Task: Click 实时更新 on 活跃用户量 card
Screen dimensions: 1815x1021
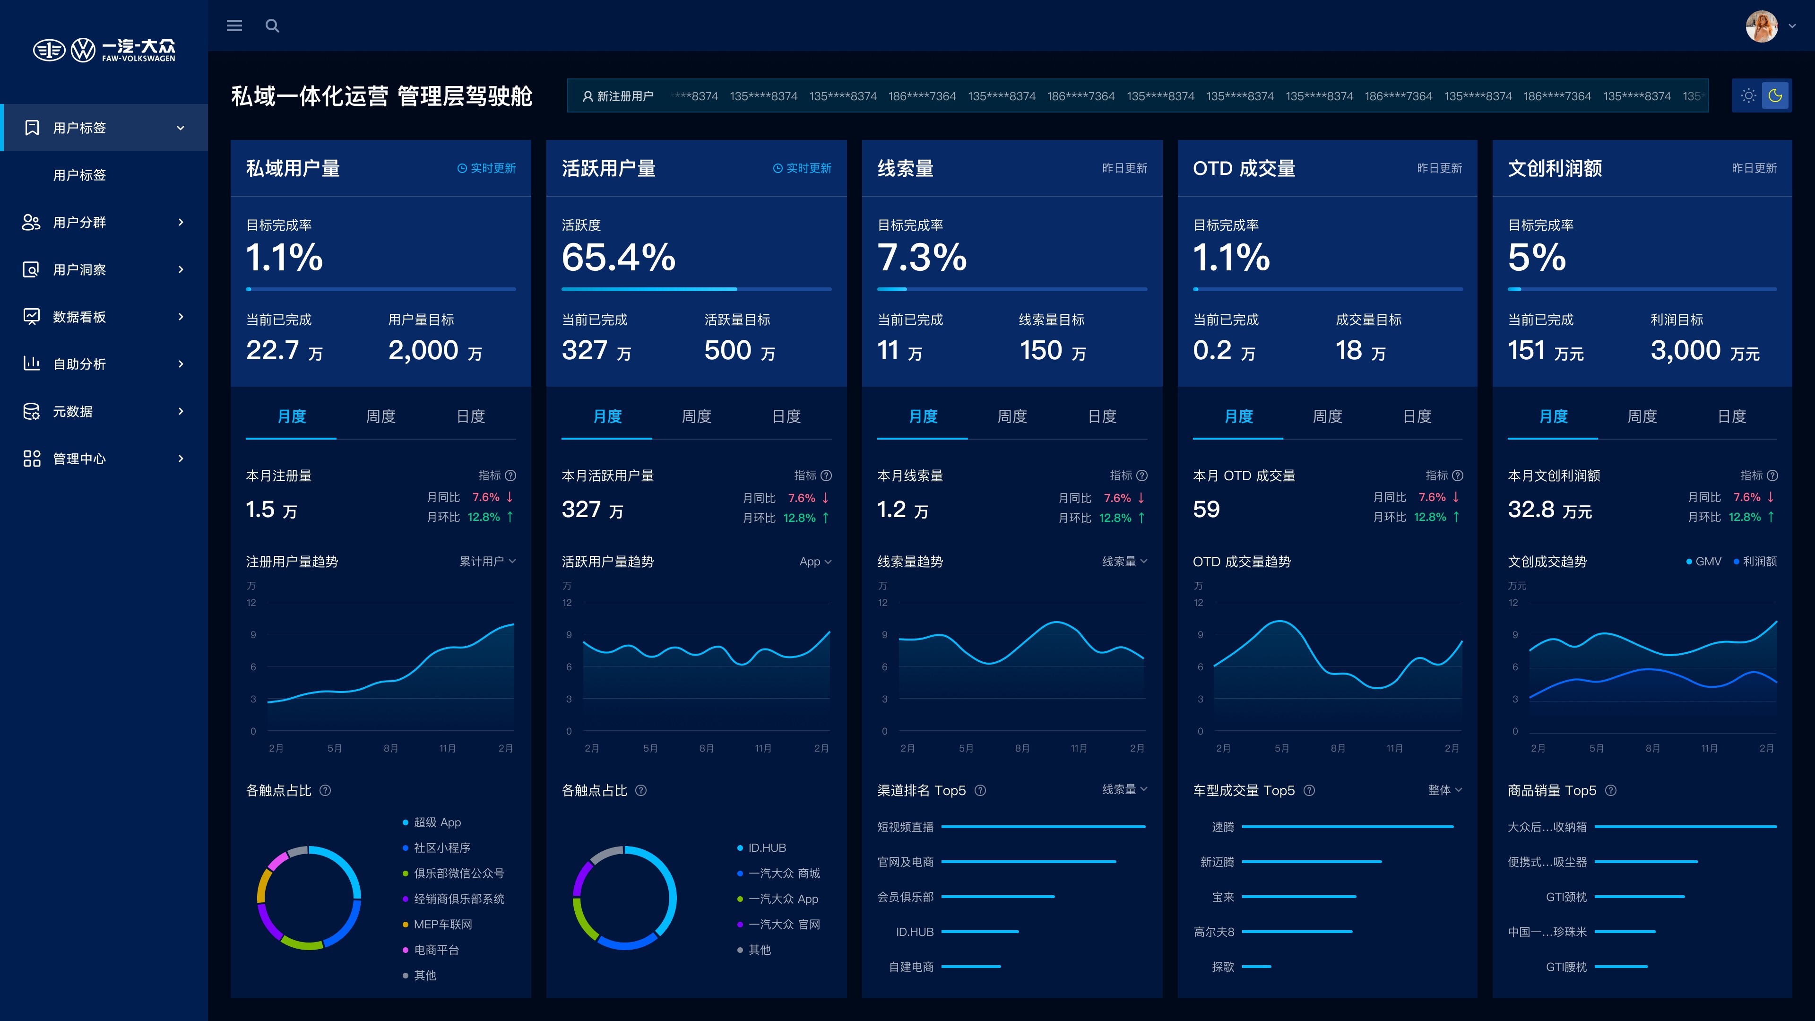Action: point(802,168)
